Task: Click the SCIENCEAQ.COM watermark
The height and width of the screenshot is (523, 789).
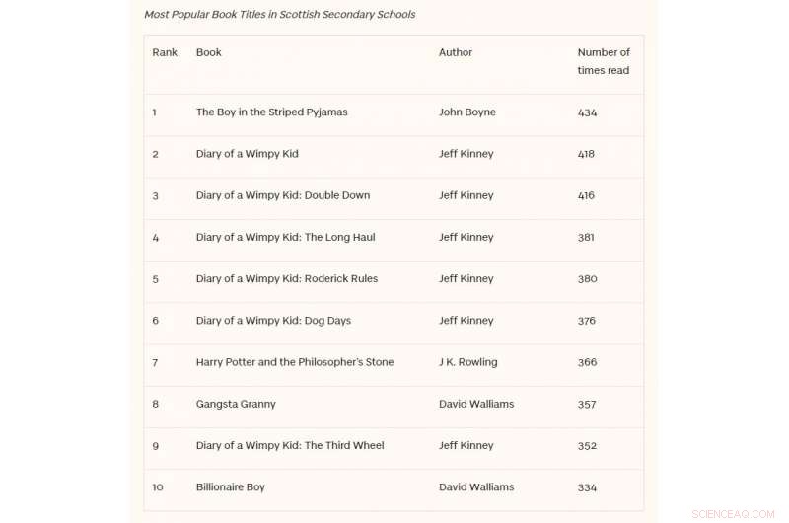Action: pos(733,514)
